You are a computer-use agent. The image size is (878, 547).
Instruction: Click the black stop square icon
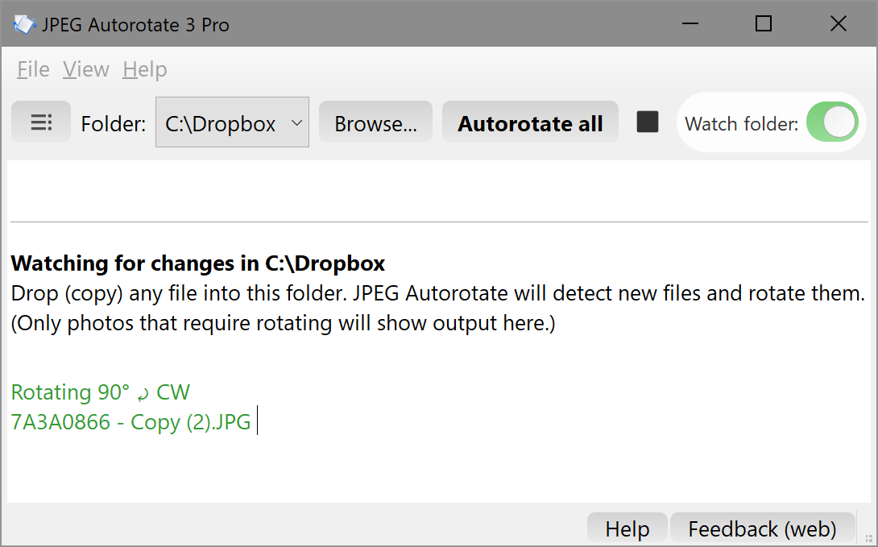tap(648, 122)
